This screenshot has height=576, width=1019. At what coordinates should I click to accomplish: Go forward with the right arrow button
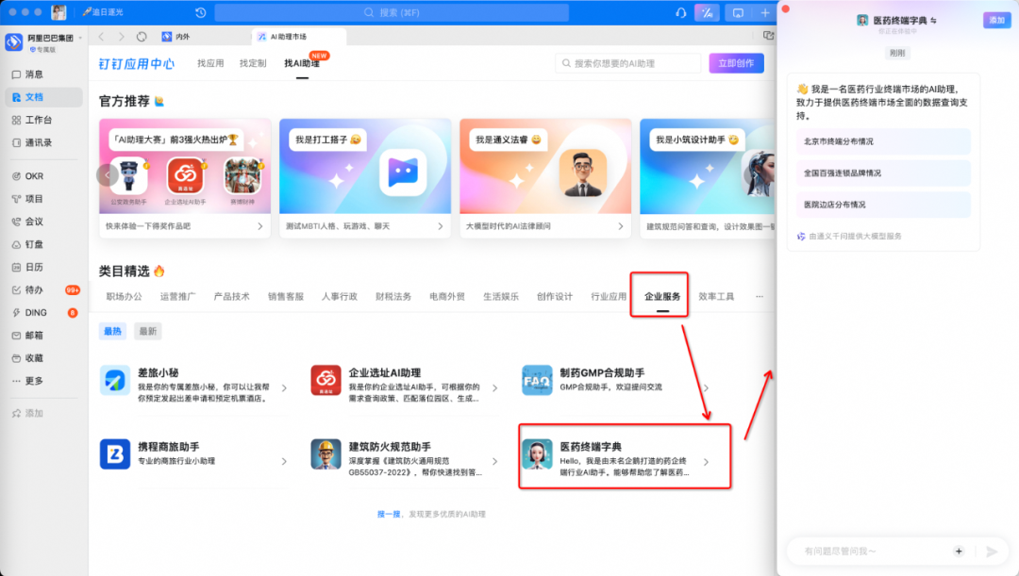click(x=122, y=37)
